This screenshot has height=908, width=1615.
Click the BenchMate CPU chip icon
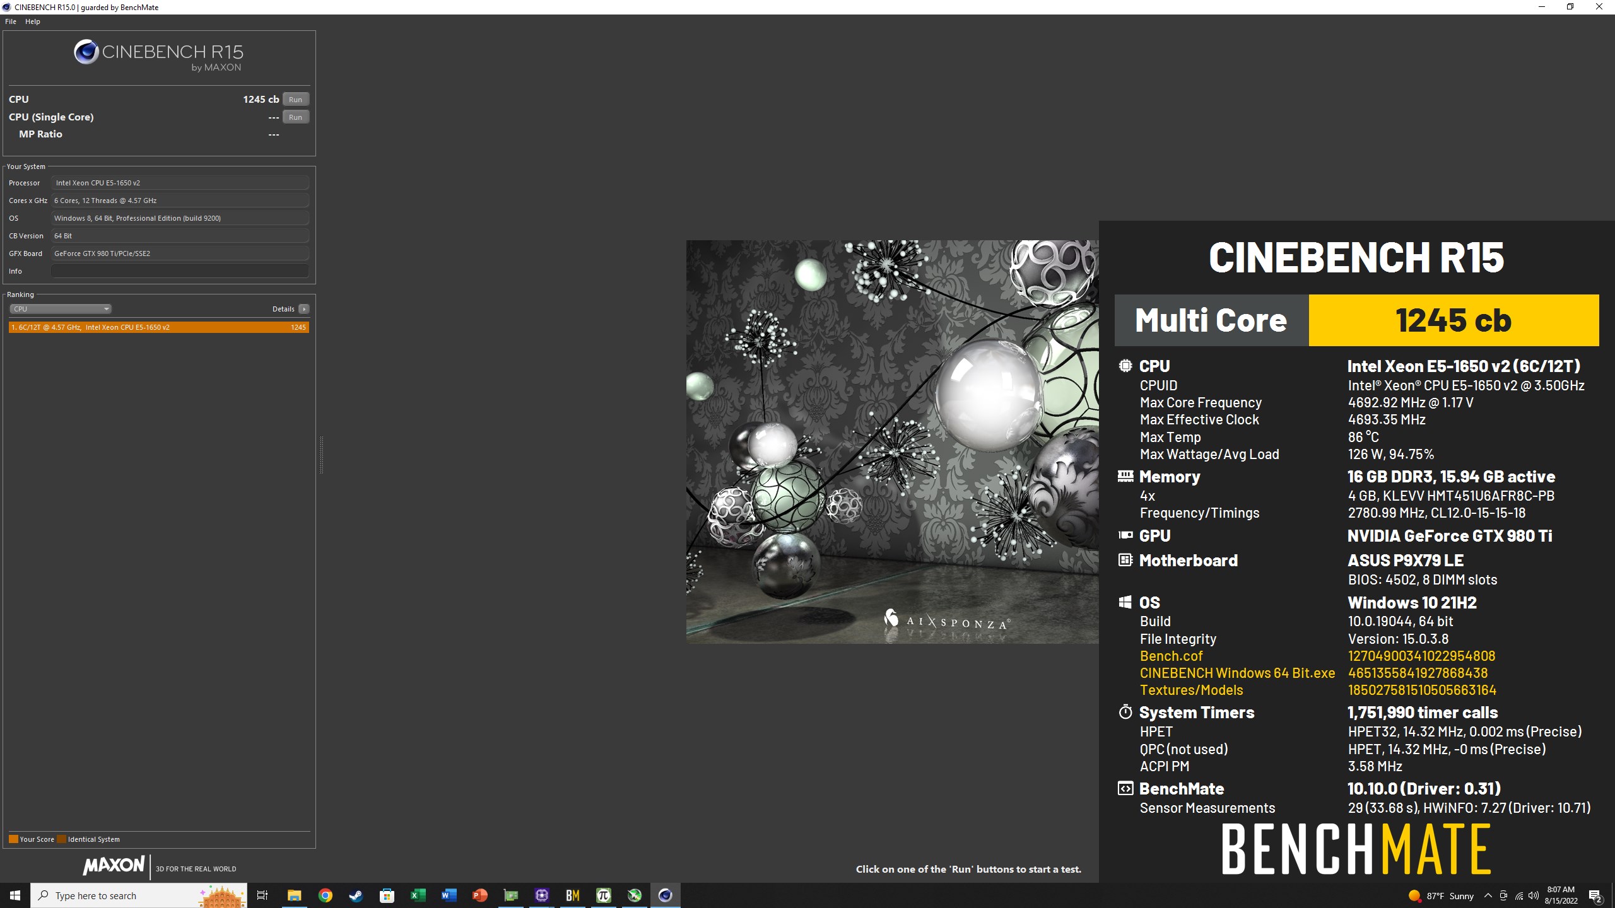click(1125, 366)
